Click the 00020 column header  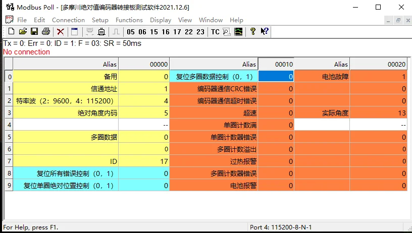(378, 64)
